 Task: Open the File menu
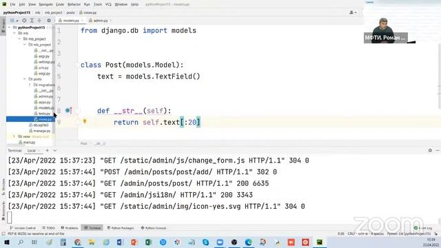click(x=12, y=4)
